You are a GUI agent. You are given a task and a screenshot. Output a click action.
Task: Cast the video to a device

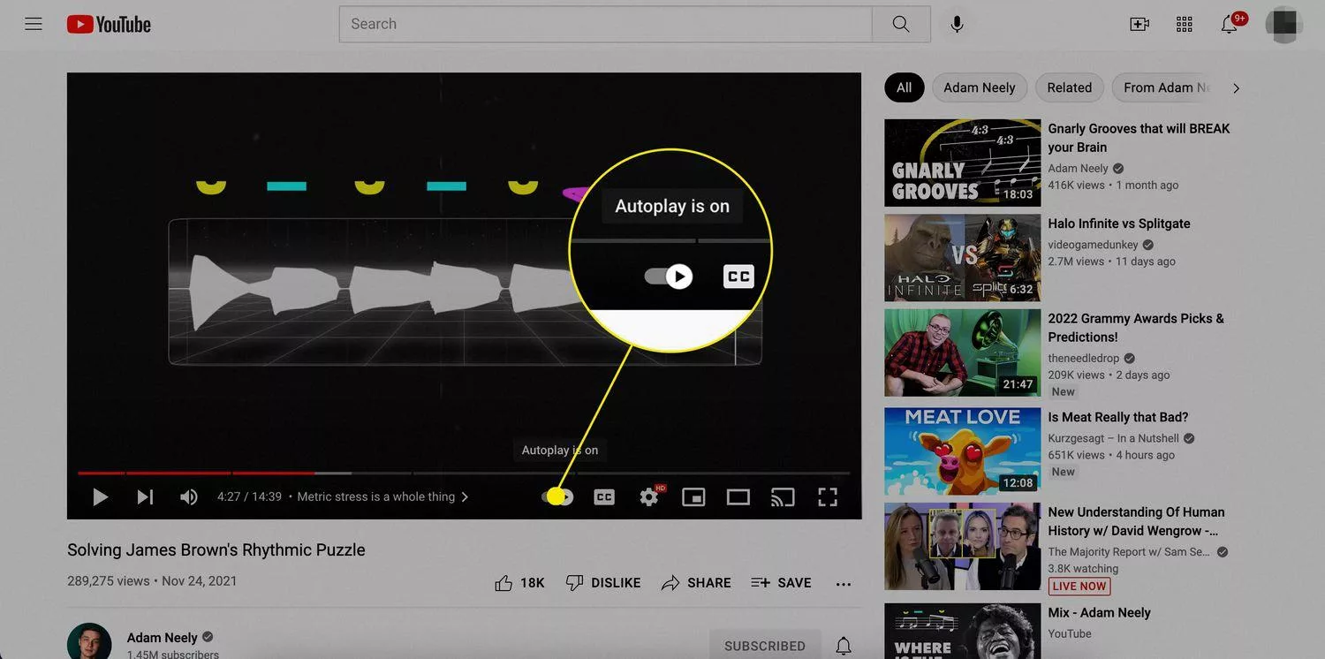[x=782, y=496]
